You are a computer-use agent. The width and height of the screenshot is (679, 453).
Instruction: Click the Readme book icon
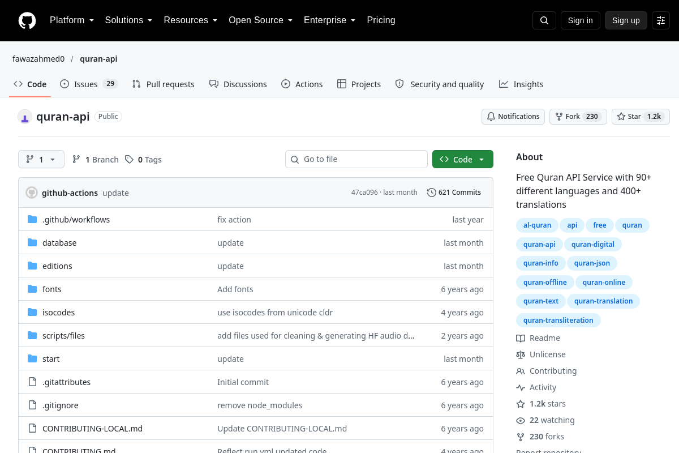tap(521, 338)
